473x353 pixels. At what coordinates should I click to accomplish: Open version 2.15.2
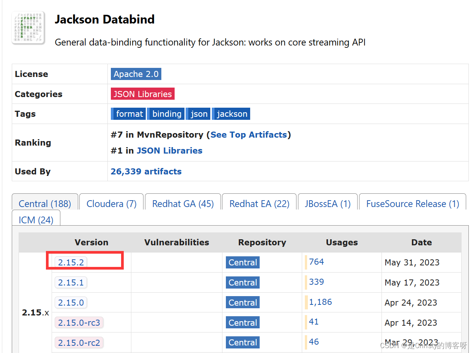tap(71, 262)
